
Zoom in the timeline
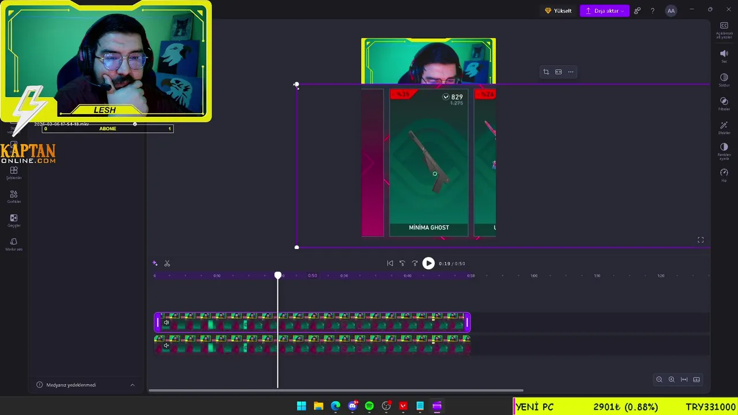tap(672, 379)
